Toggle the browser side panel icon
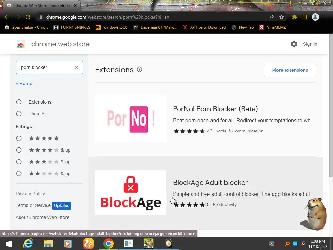Screen dimensions: 333x250 tap(305, 17)
